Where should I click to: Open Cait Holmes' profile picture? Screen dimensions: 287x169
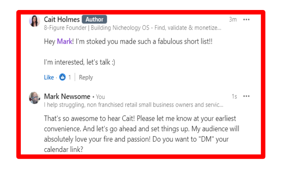click(x=35, y=21)
